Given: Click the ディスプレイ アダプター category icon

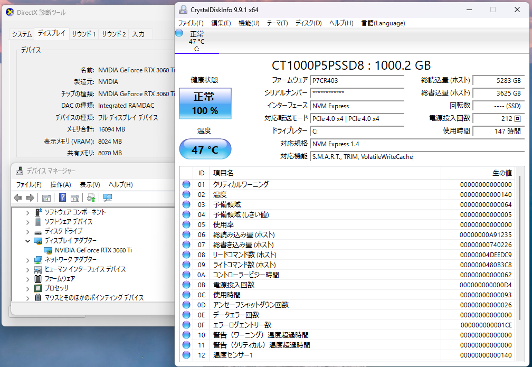Looking at the screenshot, I should pos(38,241).
